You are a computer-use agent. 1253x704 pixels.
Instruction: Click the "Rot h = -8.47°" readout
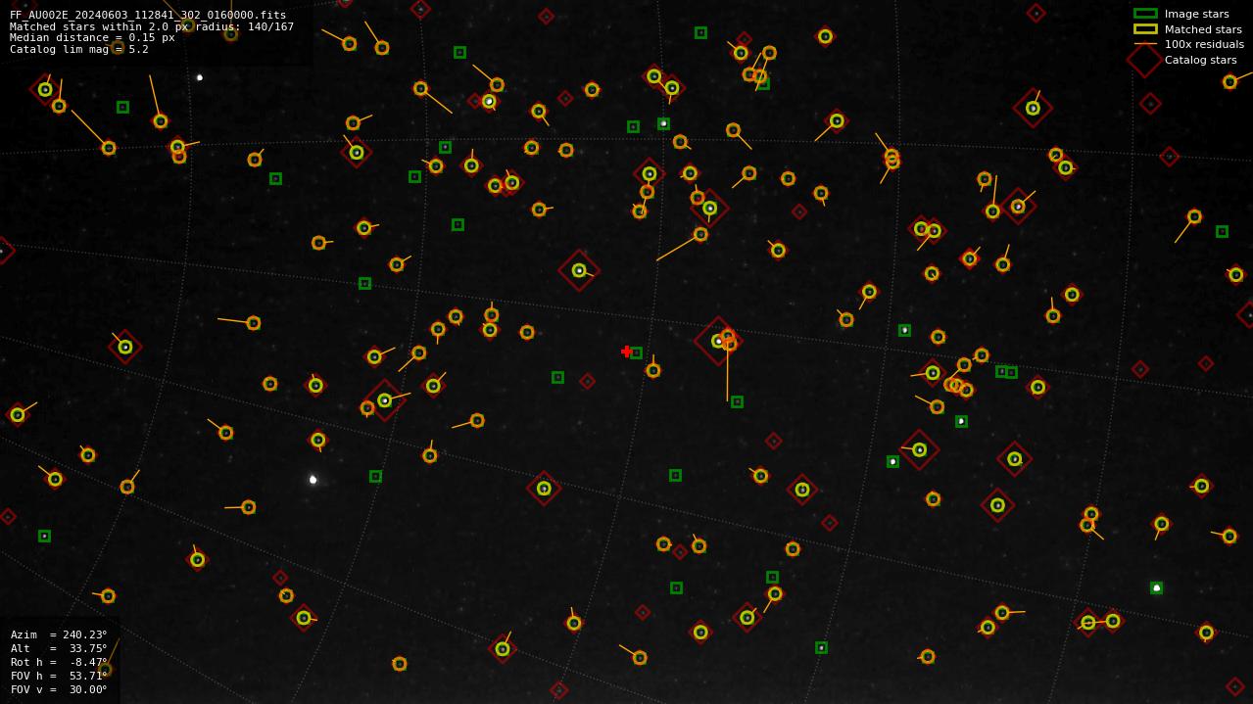[59, 662]
